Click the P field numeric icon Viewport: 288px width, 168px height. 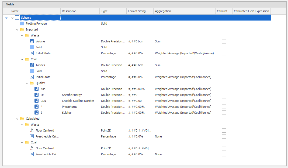tap(37, 107)
